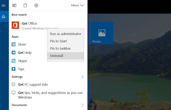Launch Get Help app

25,53
